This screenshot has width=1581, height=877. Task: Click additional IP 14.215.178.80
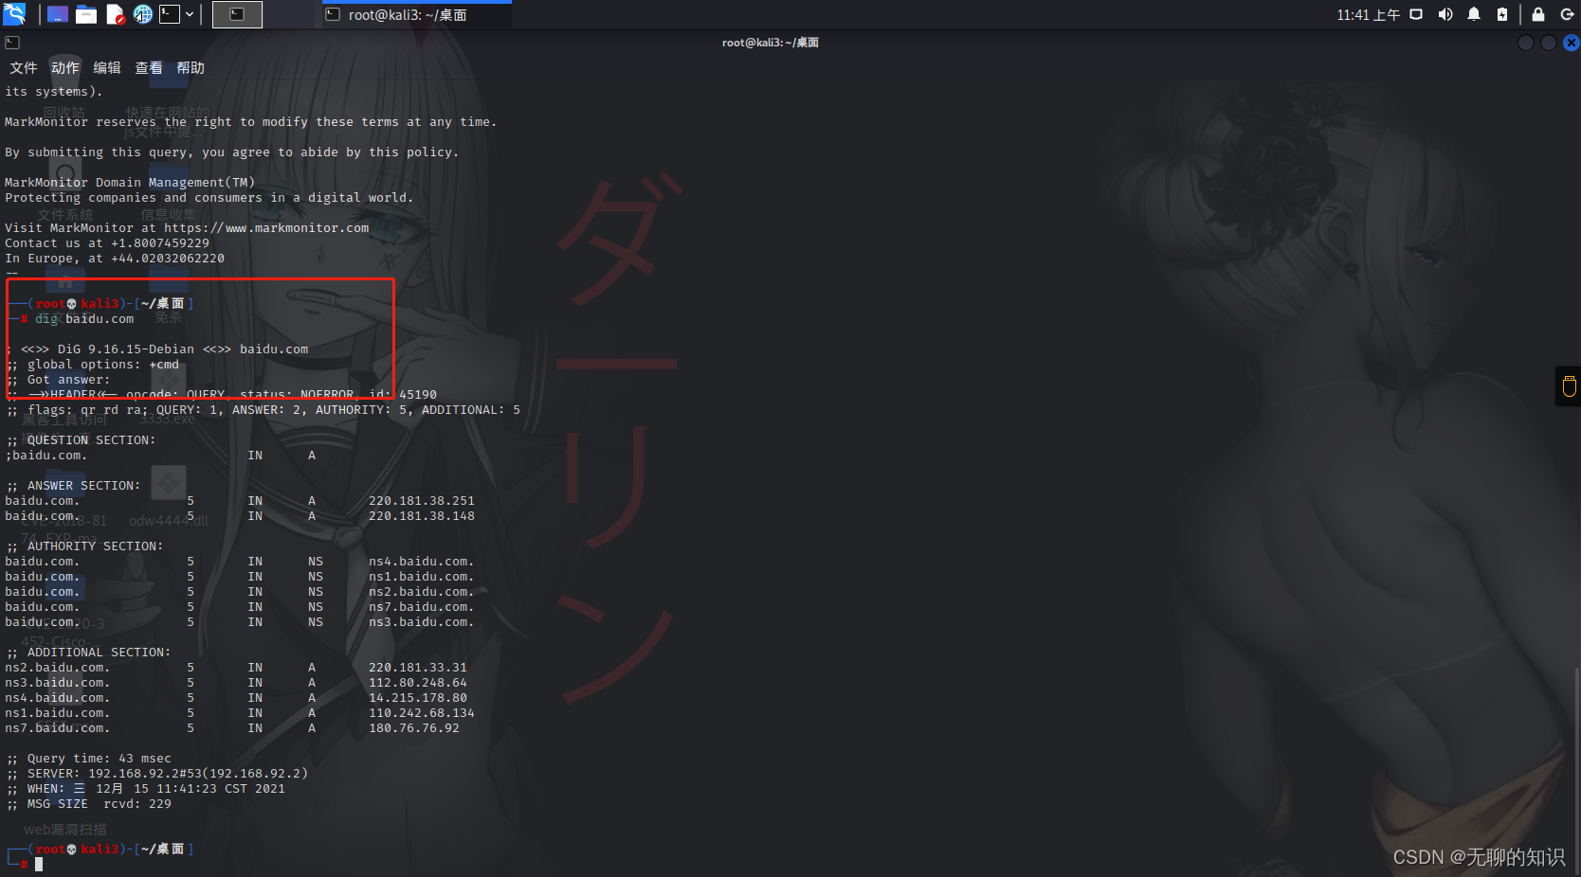tap(418, 698)
